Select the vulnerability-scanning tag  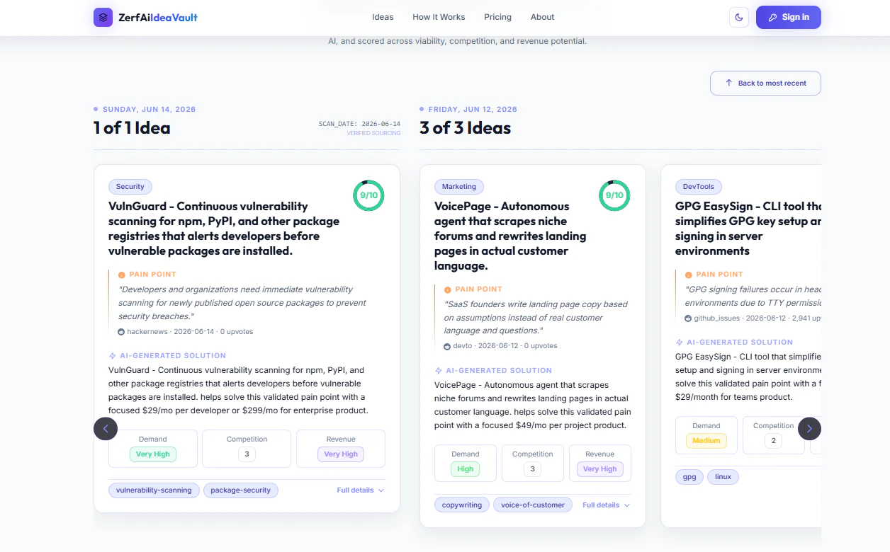click(x=154, y=490)
